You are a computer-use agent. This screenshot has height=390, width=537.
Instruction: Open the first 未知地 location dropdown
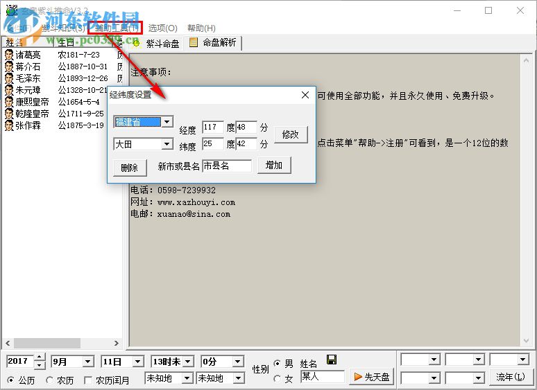point(187,378)
